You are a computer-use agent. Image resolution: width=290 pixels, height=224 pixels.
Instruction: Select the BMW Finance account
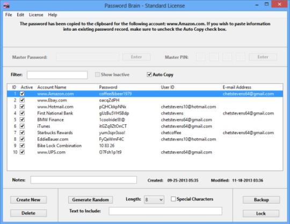[50, 120]
